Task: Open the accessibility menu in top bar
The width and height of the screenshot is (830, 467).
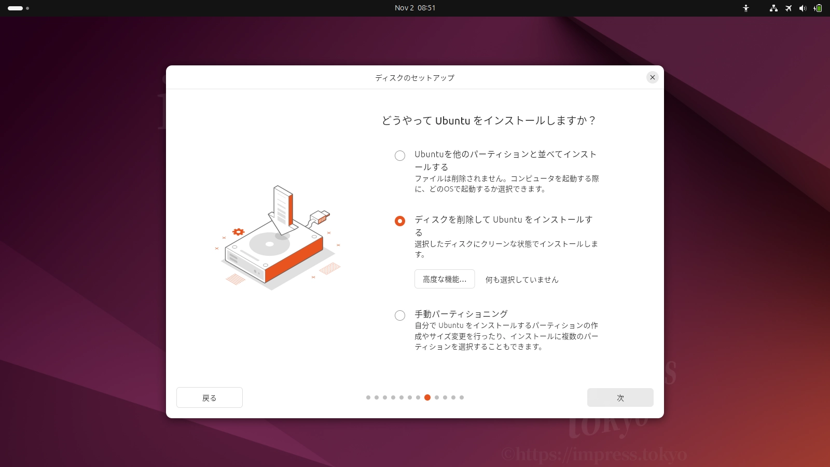Action: [x=746, y=8]
